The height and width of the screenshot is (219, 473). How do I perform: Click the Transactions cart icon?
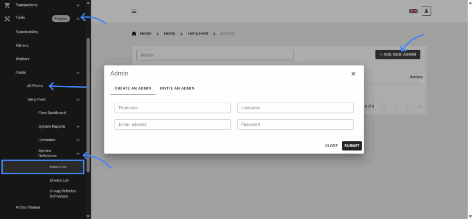point(7,5)
